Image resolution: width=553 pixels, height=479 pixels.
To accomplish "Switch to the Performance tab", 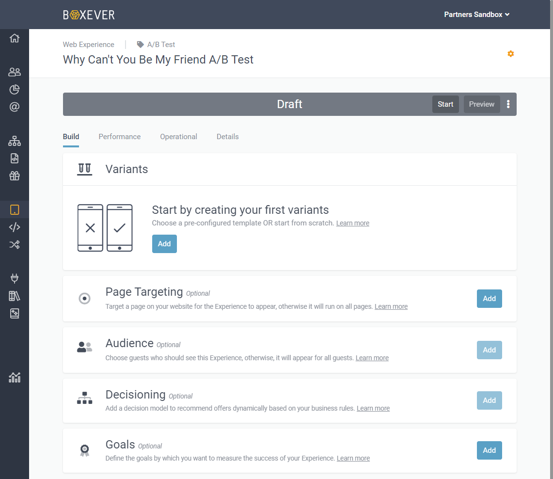I will (120, 137).
